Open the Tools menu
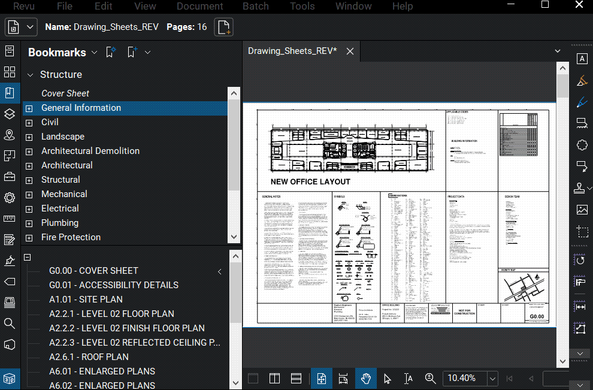Image resolution: width=593 pixels, height=390 pixels. pos(302,7)
